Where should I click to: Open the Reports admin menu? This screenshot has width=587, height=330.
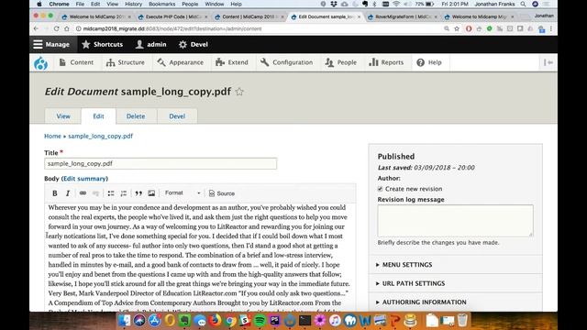point(386,62)
